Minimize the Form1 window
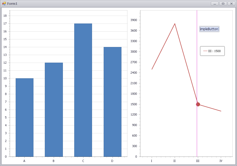 [215, 4]
